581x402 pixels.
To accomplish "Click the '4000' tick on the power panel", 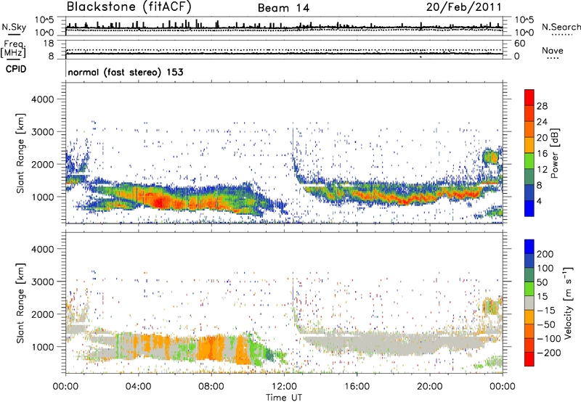I will [42, 99].
